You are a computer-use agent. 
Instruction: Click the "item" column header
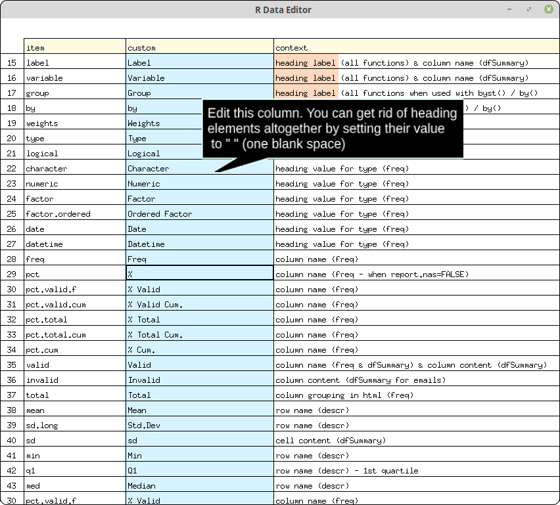(75, 47)
